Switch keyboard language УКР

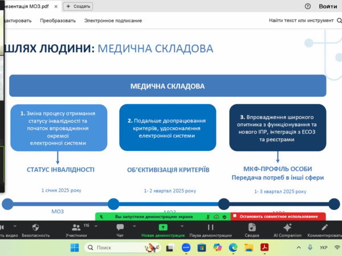click(x=324, y=247)
